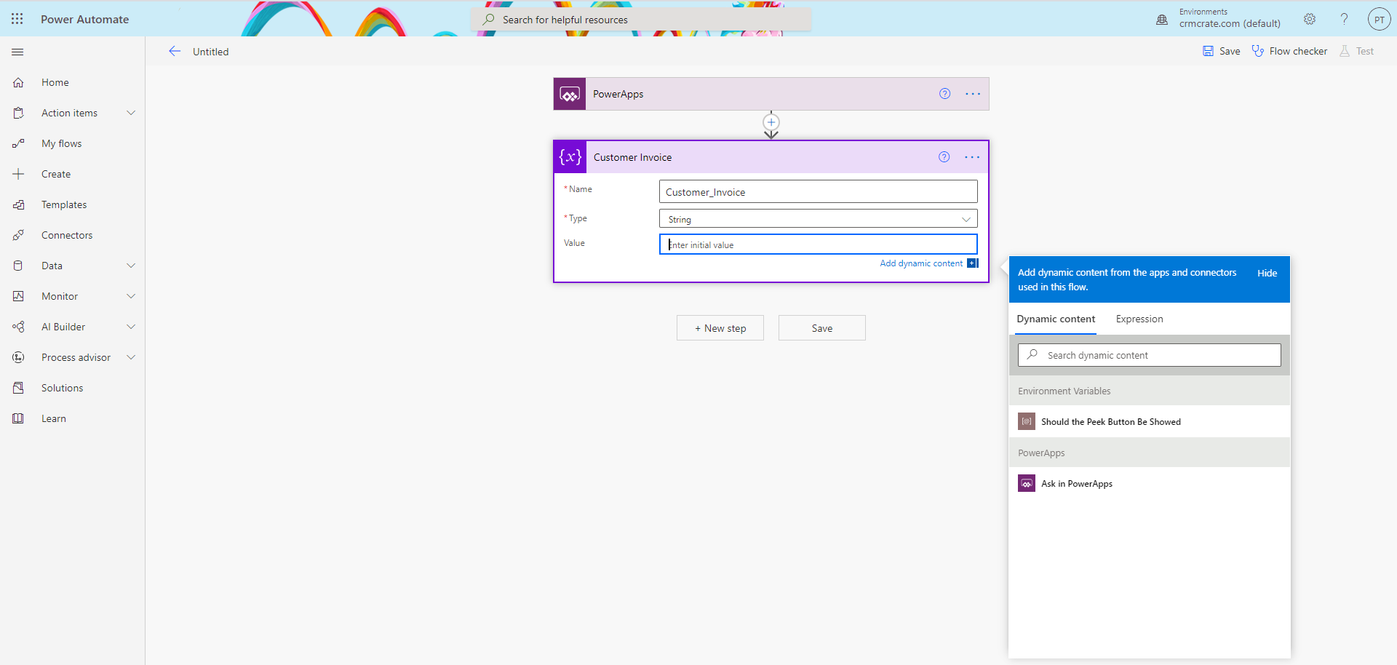This screenshot has height=665, width=1397.
Task: Open the Templates section
Action: [x=64, y=204]
